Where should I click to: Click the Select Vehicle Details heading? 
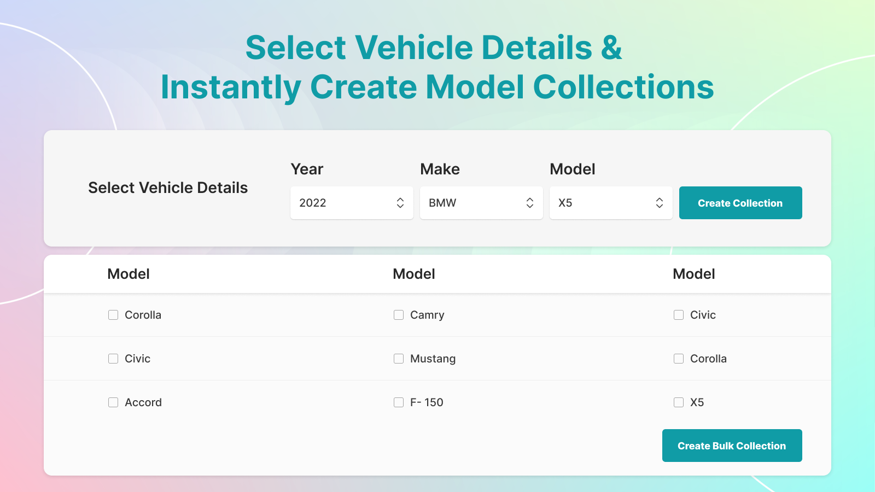168,188
